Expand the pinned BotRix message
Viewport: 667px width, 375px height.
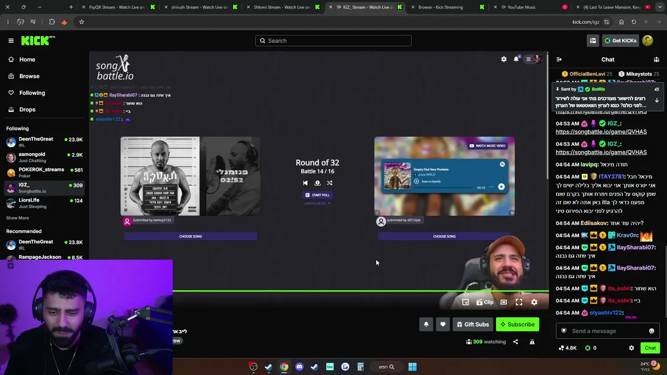[657, 101]
